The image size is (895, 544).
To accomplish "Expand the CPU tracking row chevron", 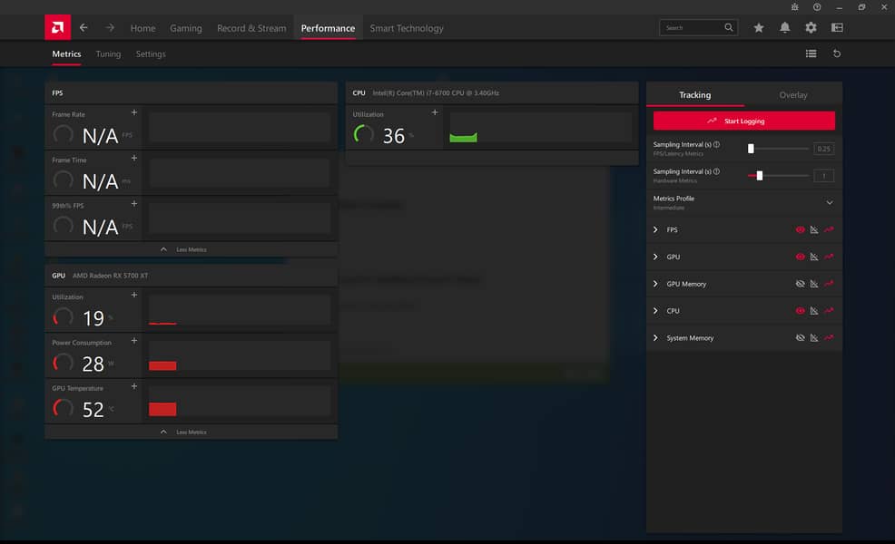I will coord(655,311).
